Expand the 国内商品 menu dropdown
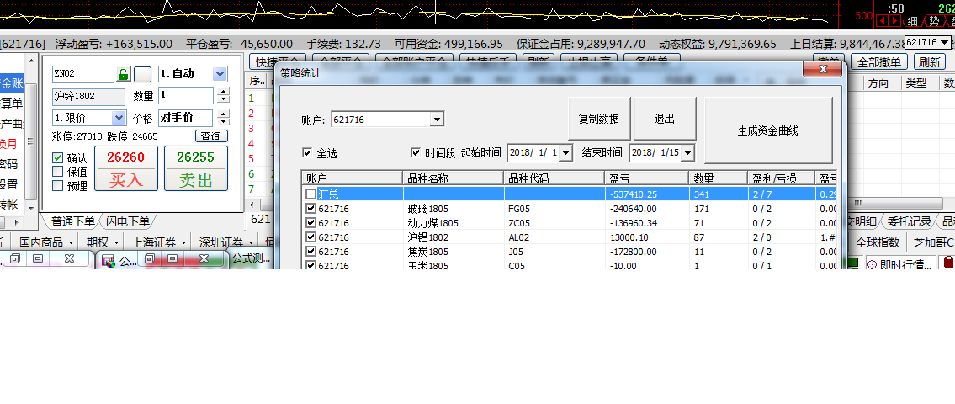The image size is (955, 404). pos(72,242)
